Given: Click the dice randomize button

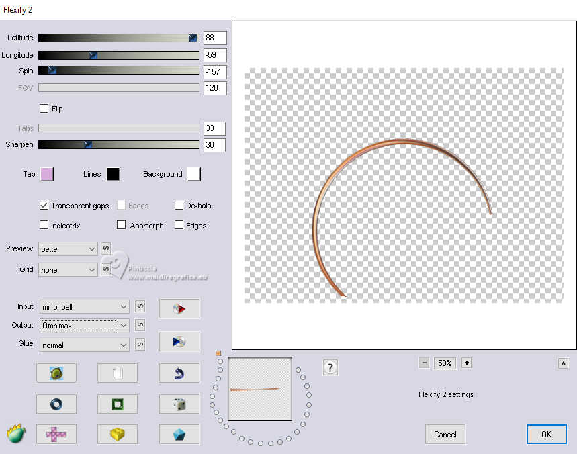Looking at the screenshot, I should tap(179, 404).
